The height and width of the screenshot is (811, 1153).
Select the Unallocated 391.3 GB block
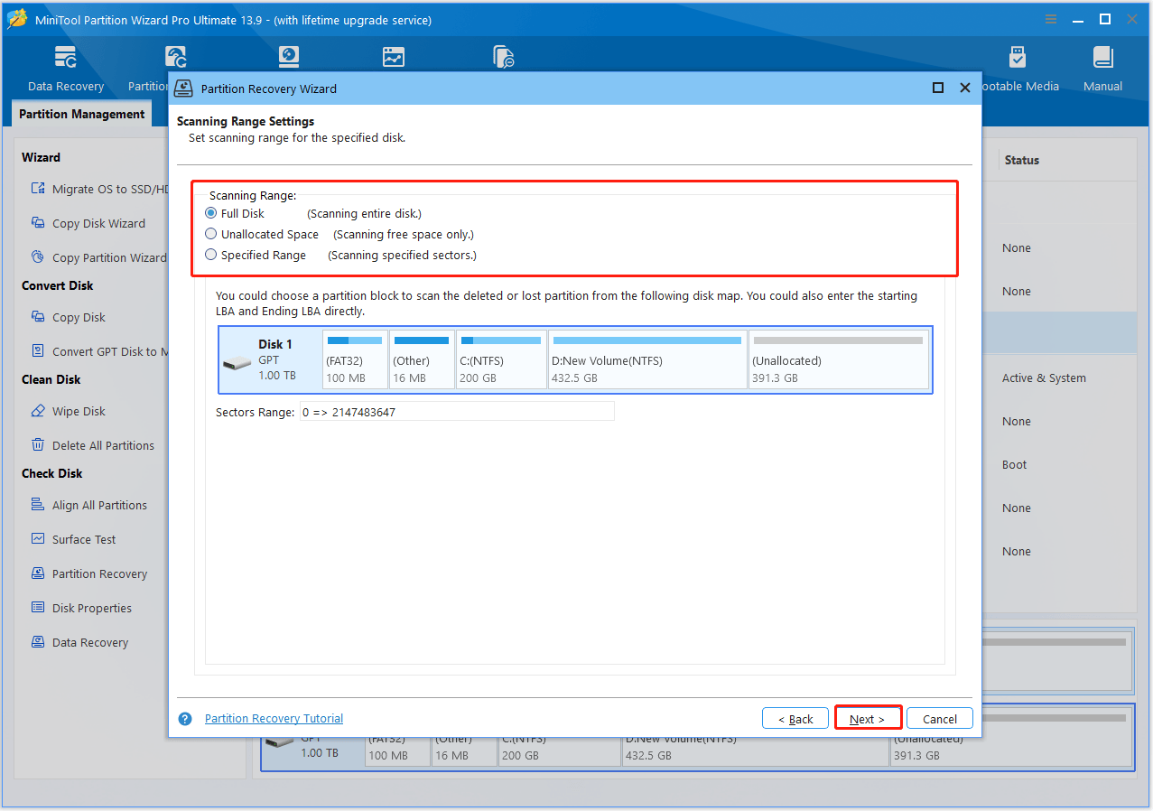839,359
